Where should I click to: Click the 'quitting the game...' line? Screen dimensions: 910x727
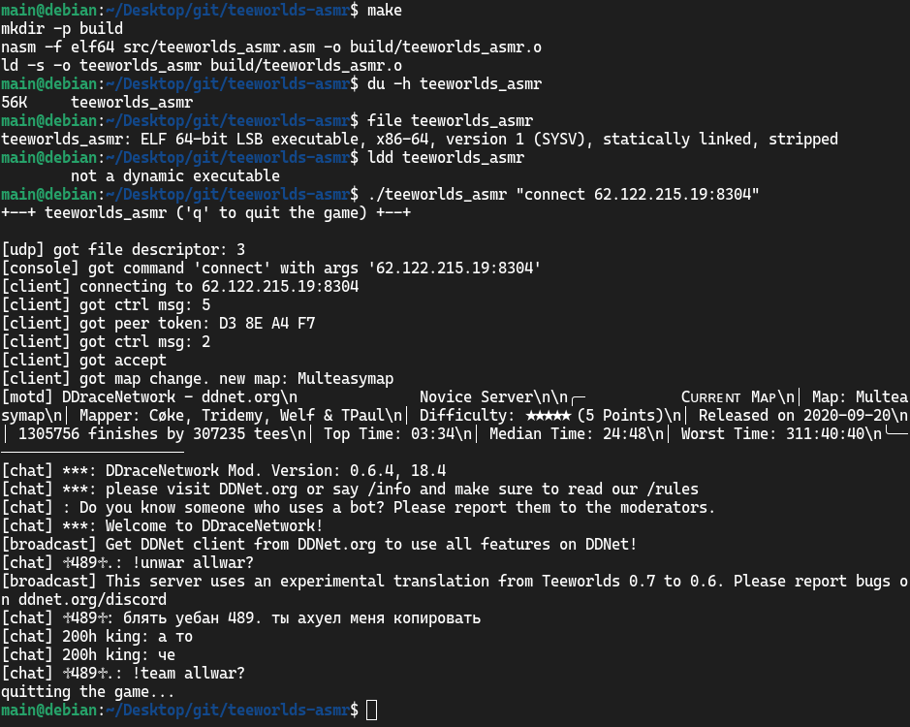[87, 692]
